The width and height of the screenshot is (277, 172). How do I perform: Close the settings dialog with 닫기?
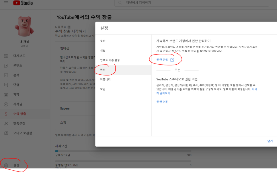(x=270, y=141)
